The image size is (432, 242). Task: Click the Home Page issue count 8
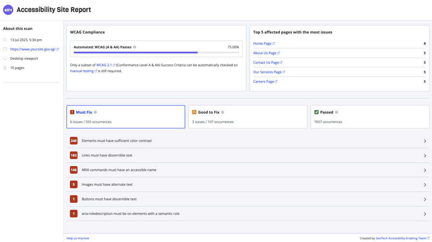tap(425, 43)
